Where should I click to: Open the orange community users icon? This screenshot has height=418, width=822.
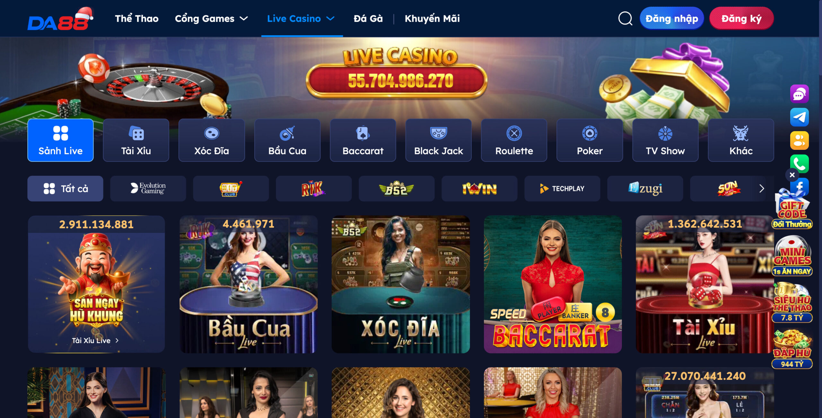click(x=799, y=141)
